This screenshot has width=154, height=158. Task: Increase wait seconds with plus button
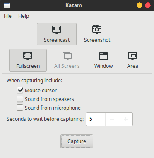pyautogui.click(x=126, y=119)
